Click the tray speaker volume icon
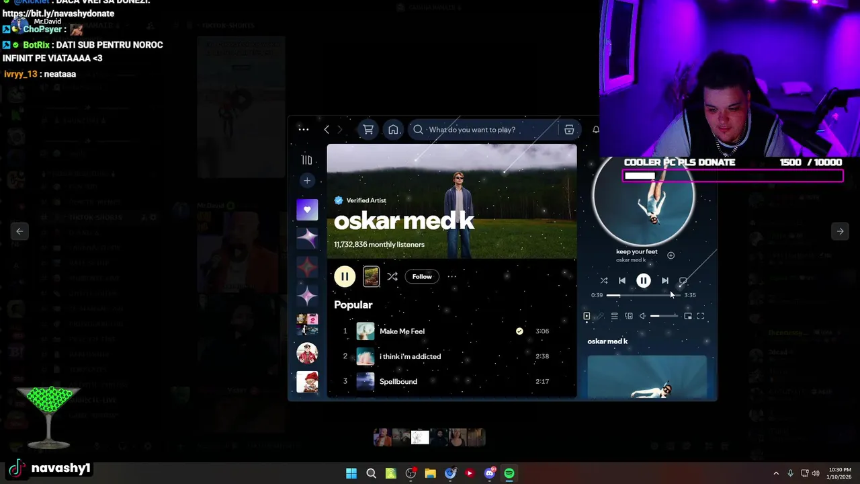 (x=816, y=474)
